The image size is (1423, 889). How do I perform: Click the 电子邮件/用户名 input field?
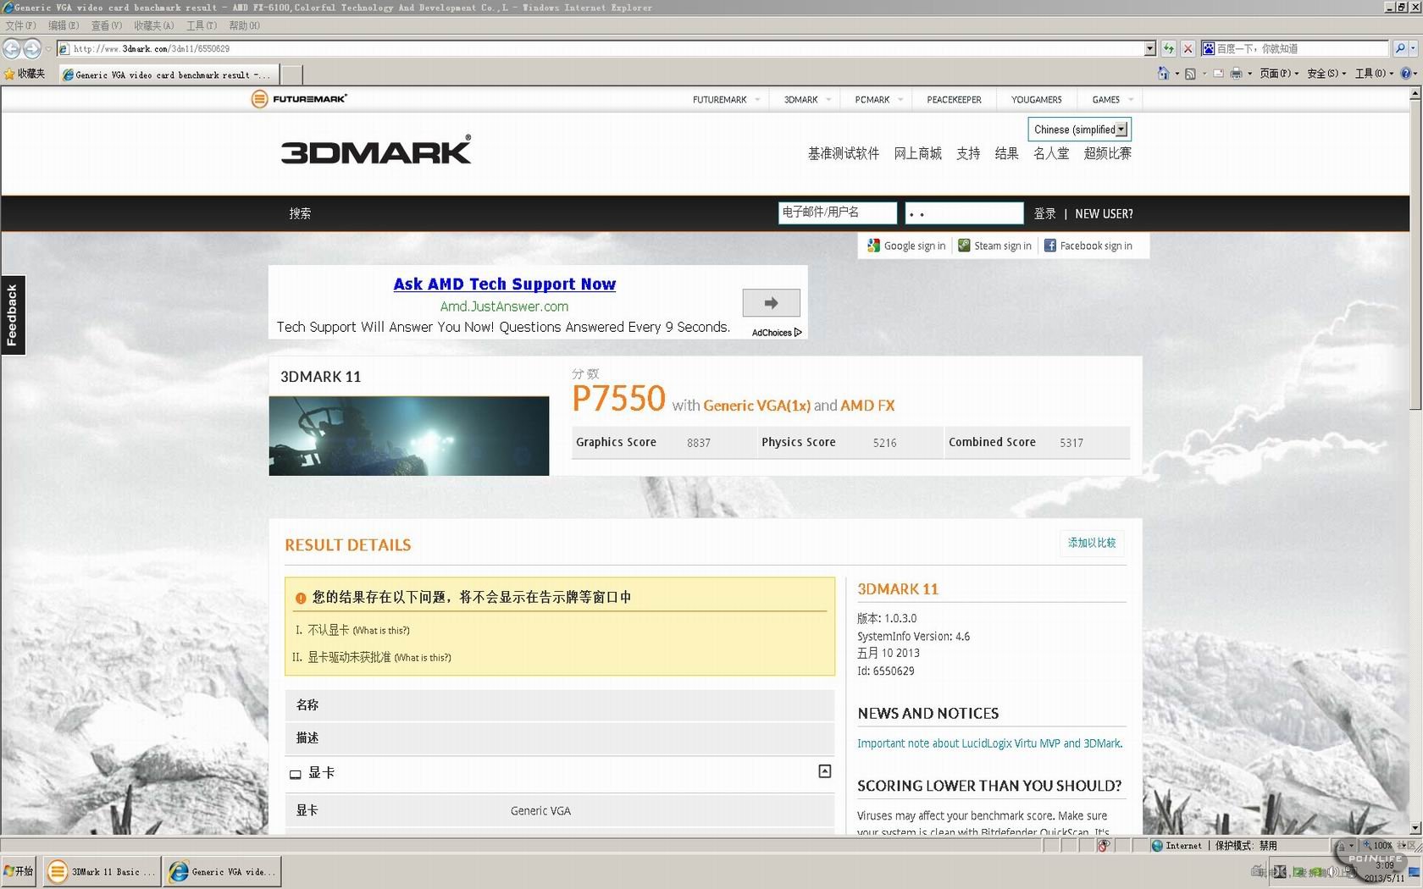838,213
